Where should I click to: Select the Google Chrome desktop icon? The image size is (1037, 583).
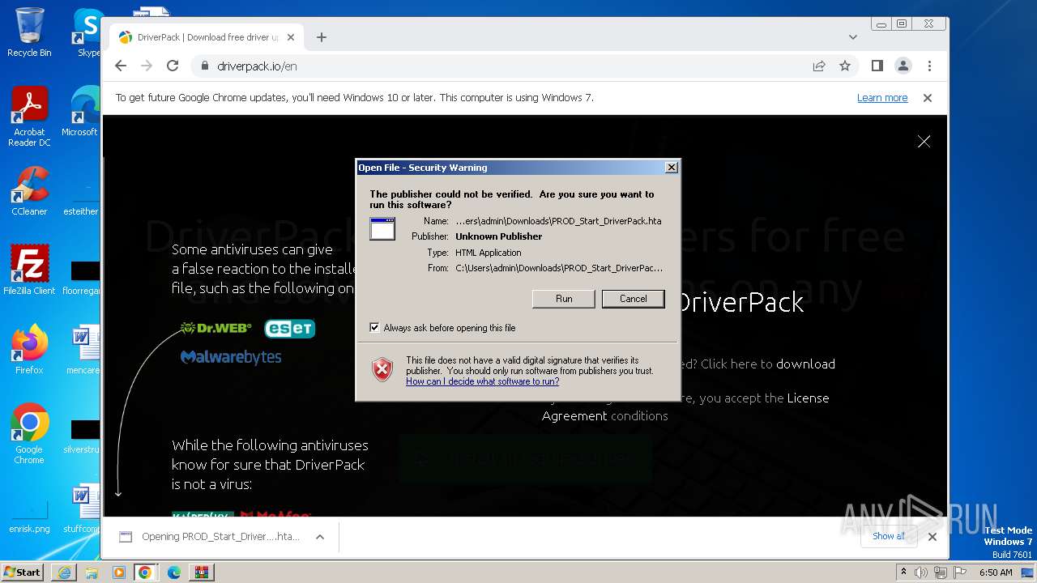tap(29, 434)
